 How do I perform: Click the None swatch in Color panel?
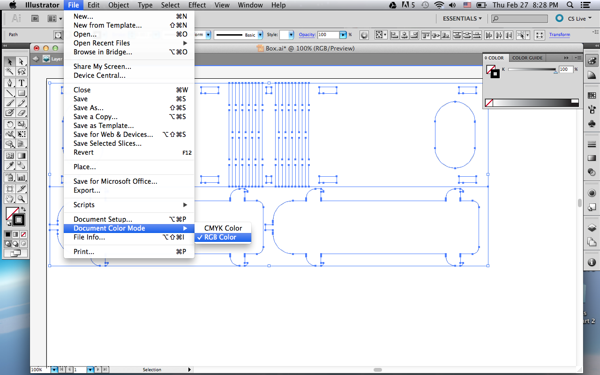[489, 103]
